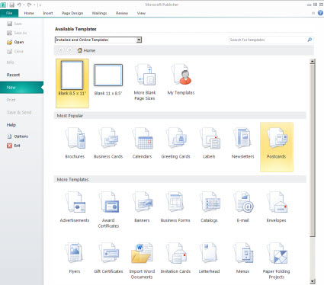
Task: Switch to the Page Design ribbon tab
Action: coord(72,13)
